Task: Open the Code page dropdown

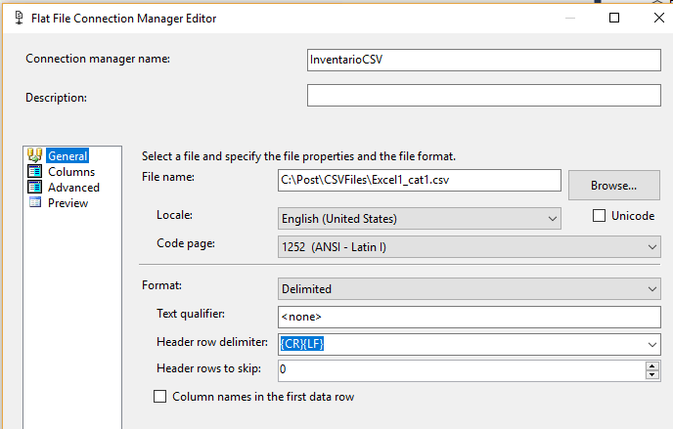Action: pyautogui.click(x=470, y=247)
